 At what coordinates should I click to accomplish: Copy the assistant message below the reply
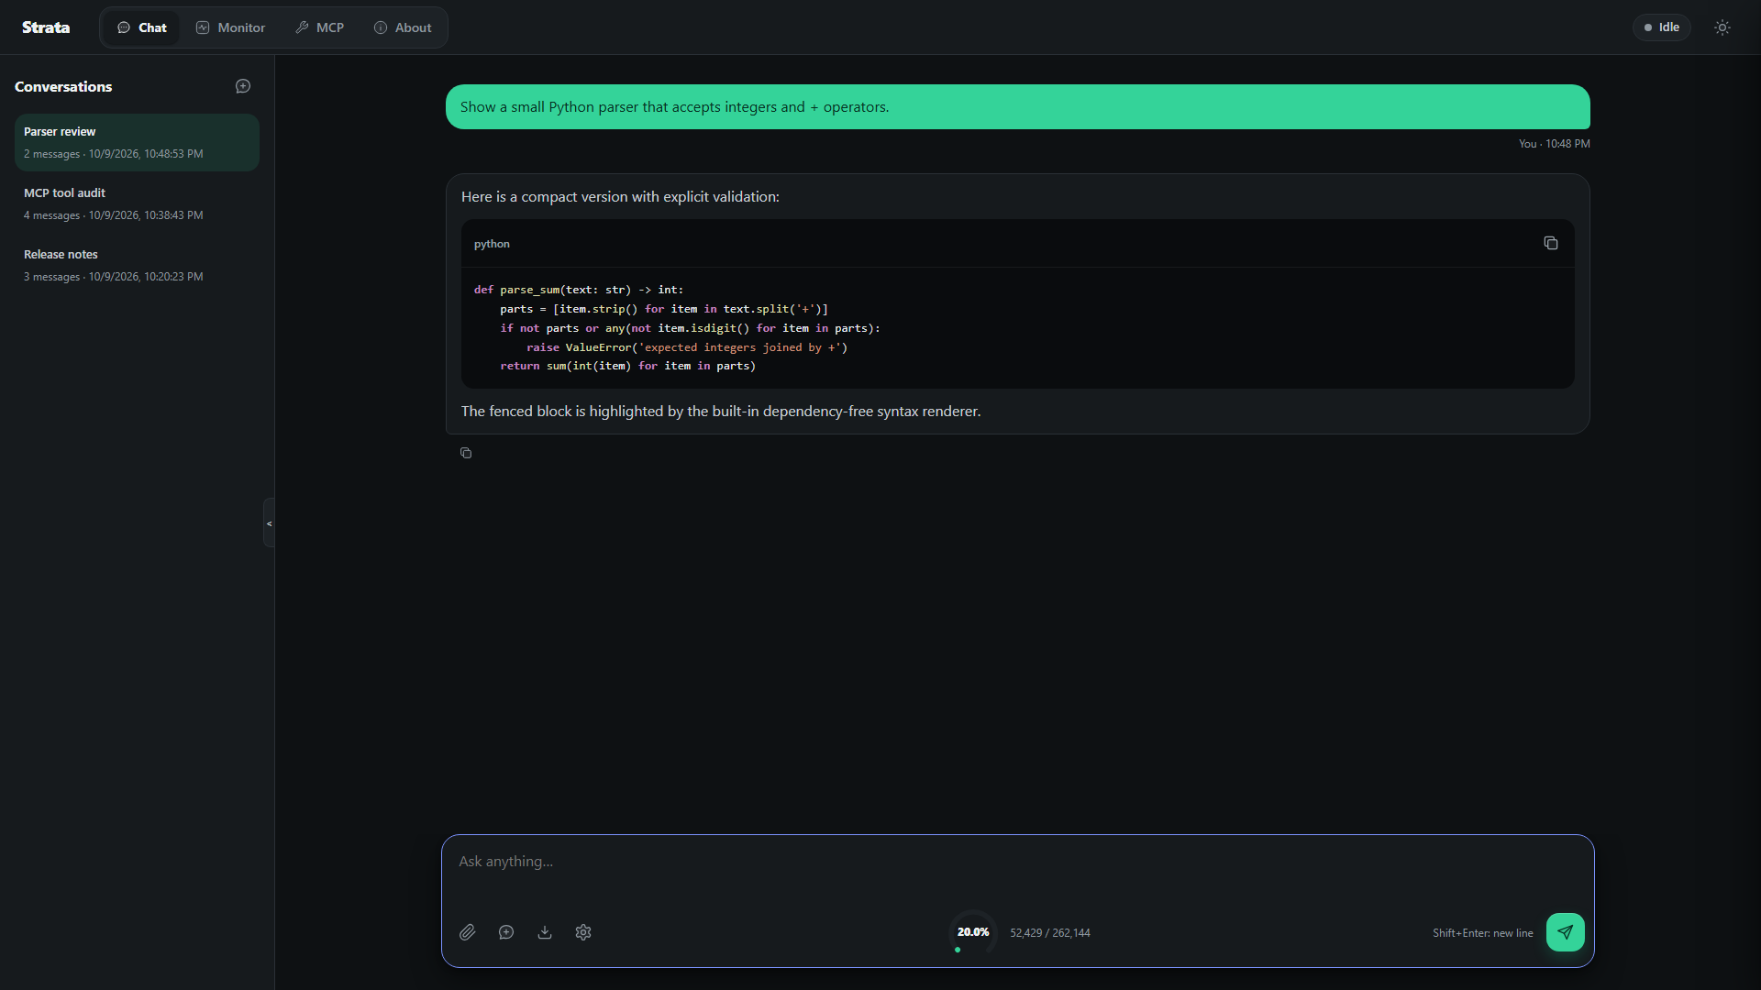[x=466, y=453]
